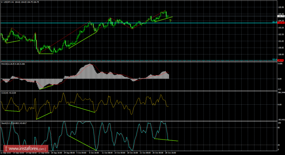The height and width of the screenshot is (155, 285).
Task: Click the 100.00 price scale label
Action: tap(281, 55)
